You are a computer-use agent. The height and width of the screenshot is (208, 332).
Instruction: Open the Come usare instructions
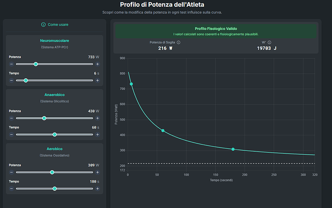pos(57,24)
